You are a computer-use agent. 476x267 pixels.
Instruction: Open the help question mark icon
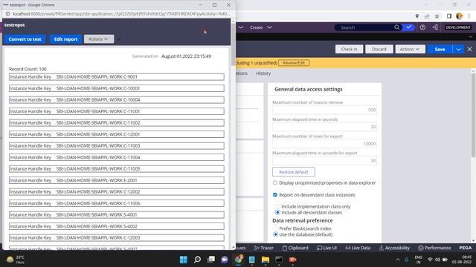(422, 27)
